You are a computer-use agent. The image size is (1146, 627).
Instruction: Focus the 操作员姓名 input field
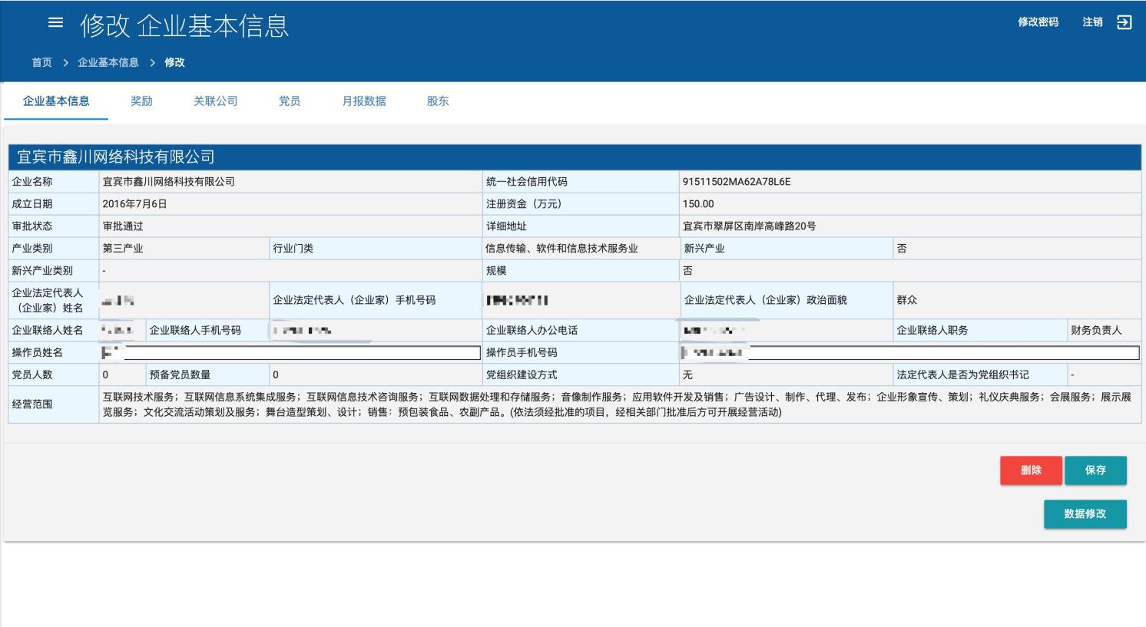(x=291, y=353)
